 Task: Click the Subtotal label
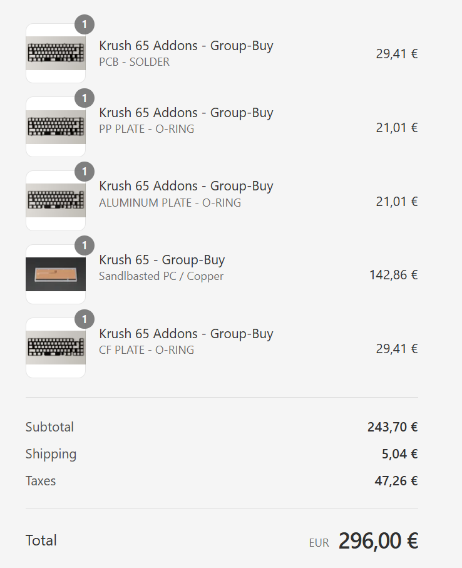(x=49, y=427)
